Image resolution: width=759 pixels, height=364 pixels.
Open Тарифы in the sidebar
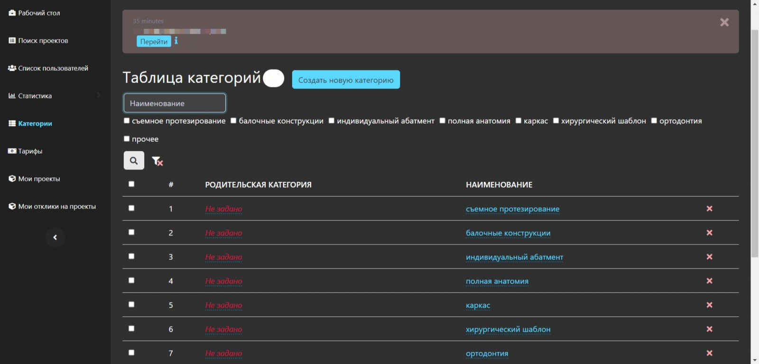[x=30, y=151]
